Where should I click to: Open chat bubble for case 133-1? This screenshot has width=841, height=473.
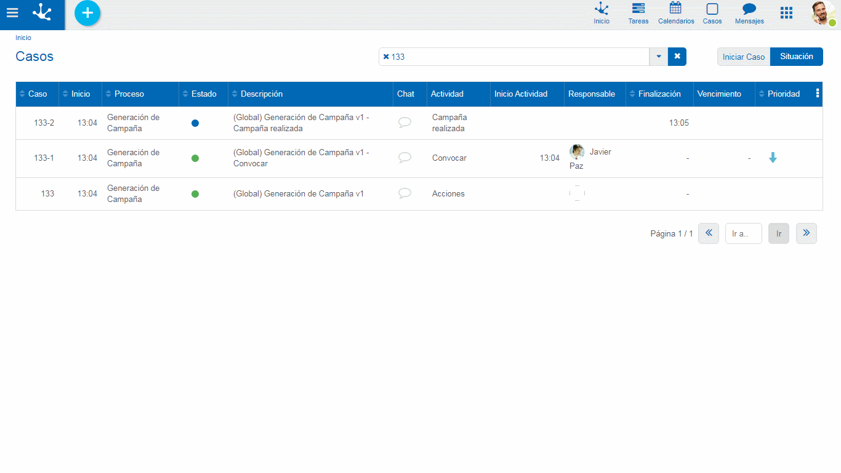coord(404,158)
